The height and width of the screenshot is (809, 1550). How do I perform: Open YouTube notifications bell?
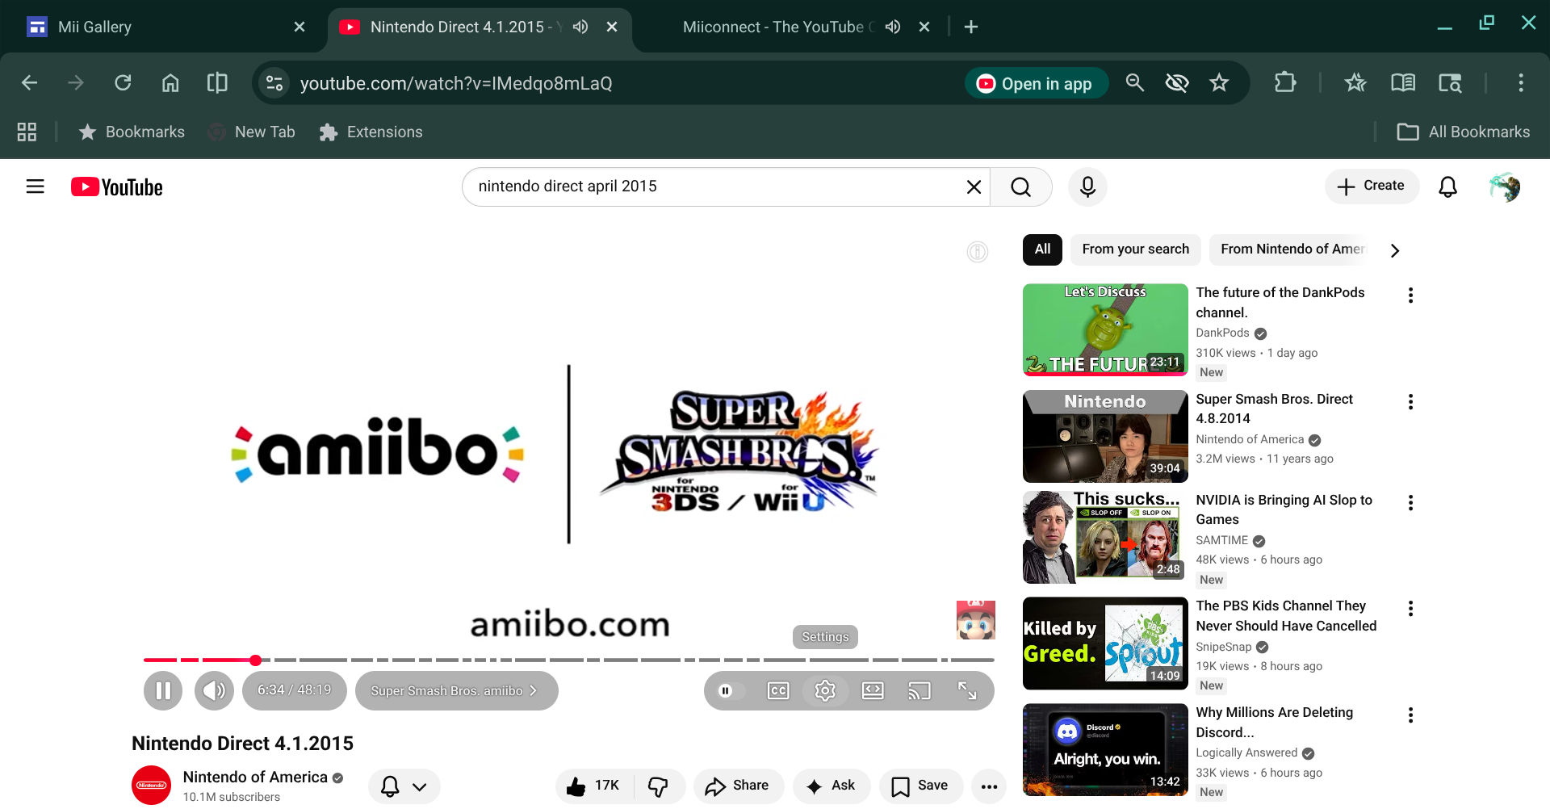tap(1448, 187)
